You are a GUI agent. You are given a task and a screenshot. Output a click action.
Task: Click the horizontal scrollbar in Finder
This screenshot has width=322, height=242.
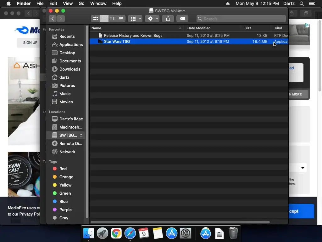pyautogui.click(x=180, y=222)
